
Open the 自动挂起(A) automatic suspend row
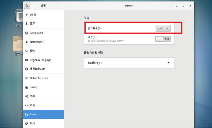coord(129,63)
